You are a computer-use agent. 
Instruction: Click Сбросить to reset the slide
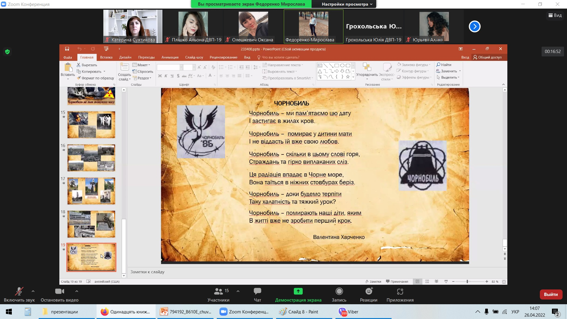tap(143, 71)
